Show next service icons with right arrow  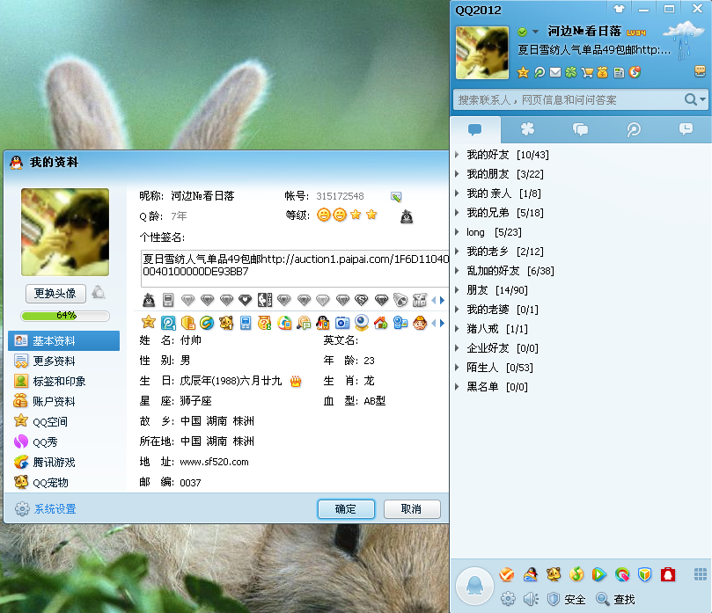coord(442,323)
